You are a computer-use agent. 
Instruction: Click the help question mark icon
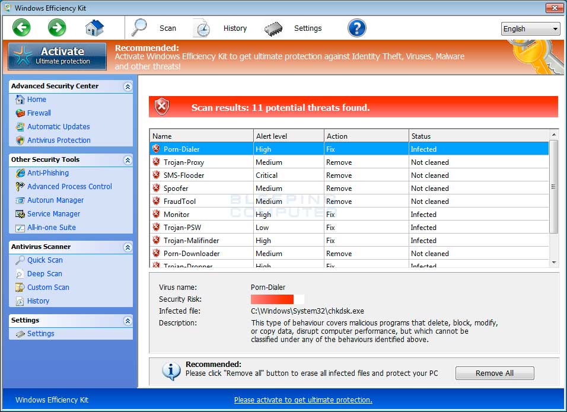coord(355,27)
